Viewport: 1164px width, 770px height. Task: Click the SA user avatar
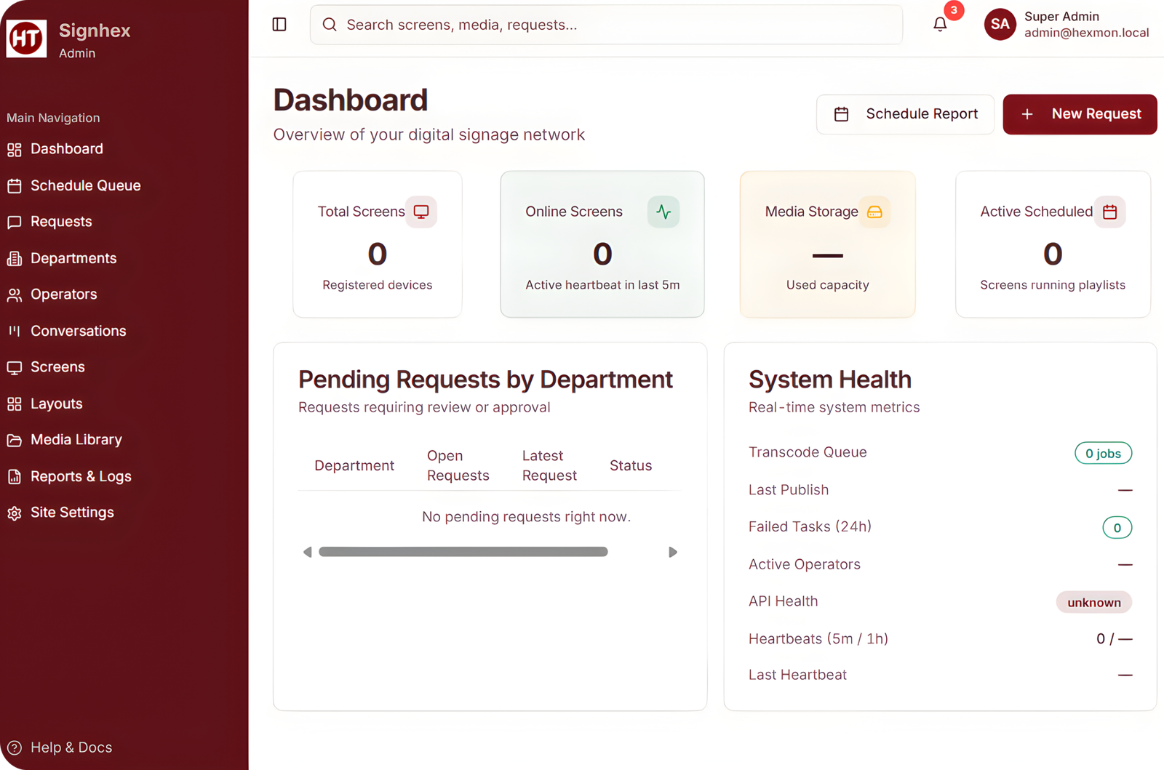coord(1000,25)
